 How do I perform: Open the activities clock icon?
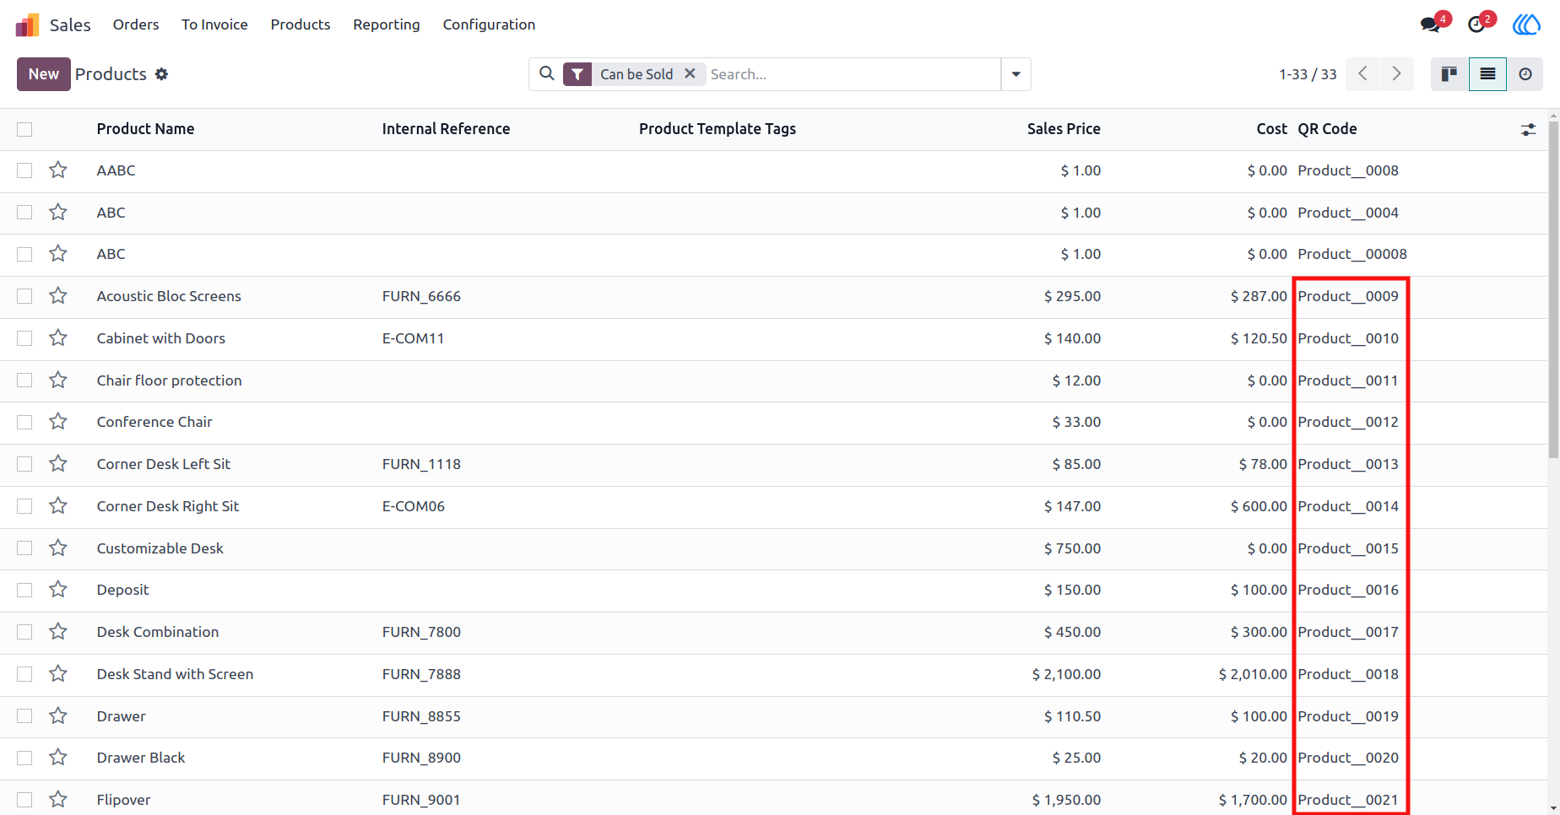pyautogui.click(x=1476, y=24)
